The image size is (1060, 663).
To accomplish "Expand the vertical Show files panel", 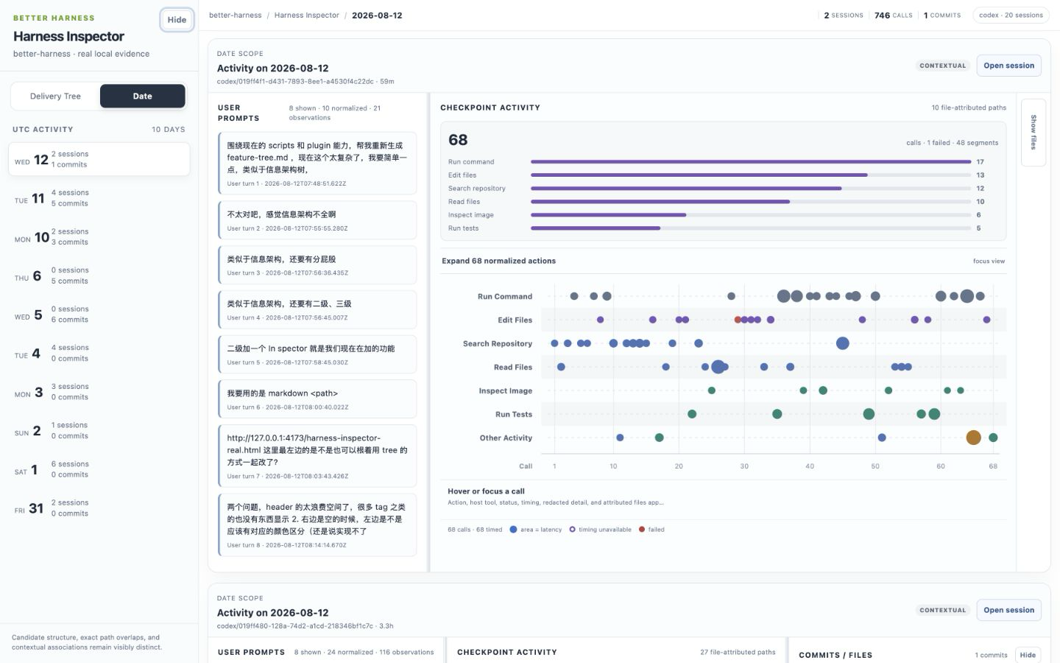I will coord(1033,133).
